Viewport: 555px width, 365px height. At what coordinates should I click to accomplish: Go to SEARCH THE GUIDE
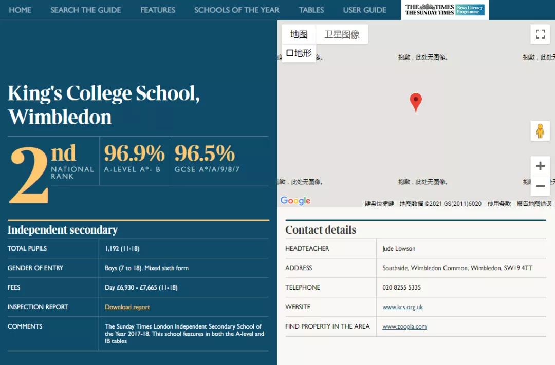click(x=86, y=10)
